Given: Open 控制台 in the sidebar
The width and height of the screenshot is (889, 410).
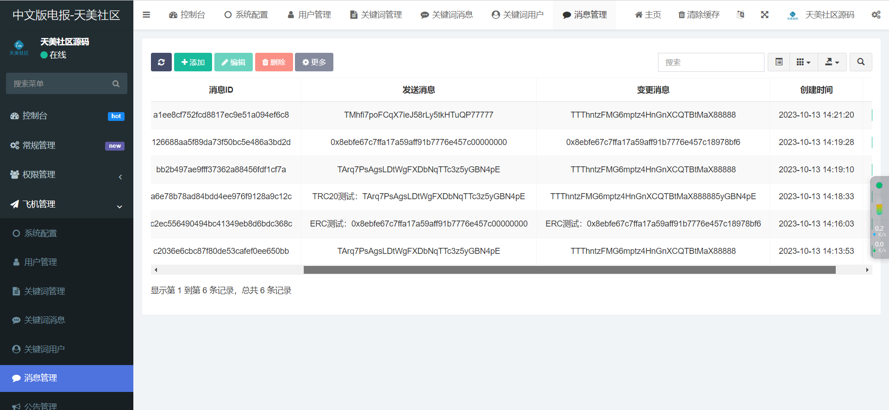Looking at the screenshot, I should pos(67,116).
